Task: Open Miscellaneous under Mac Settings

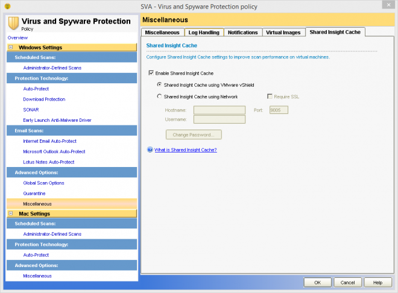Action: [x=37, y=276]
